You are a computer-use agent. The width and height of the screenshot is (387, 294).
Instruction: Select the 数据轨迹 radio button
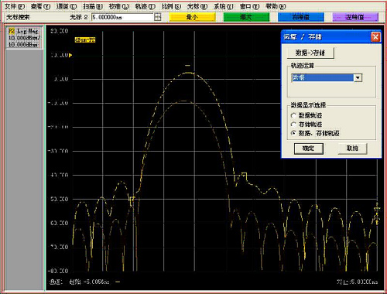tap(293, 115)
